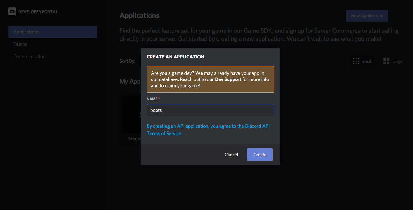Click the New Application button
This screenshot has width=413, height=210.
[367, 16]
